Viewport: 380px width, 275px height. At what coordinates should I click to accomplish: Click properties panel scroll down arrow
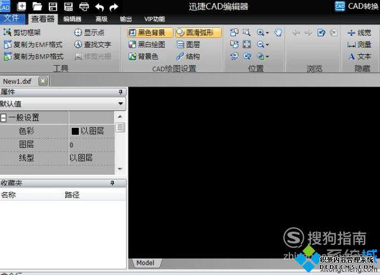pyautogui.click(x=120, y=169)
